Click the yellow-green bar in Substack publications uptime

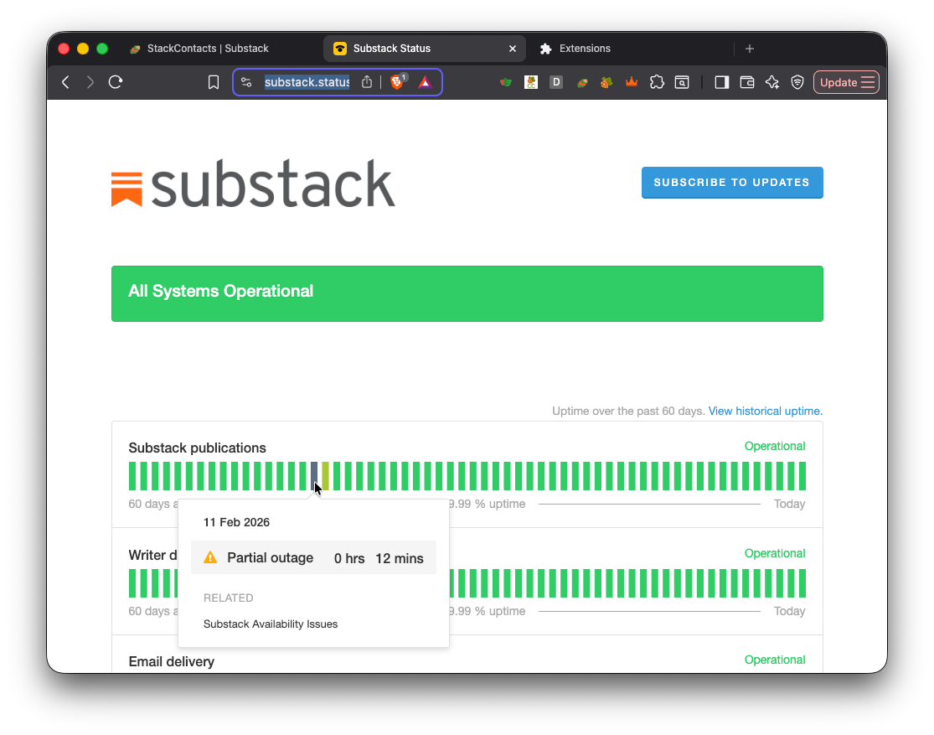pos(325,476)
